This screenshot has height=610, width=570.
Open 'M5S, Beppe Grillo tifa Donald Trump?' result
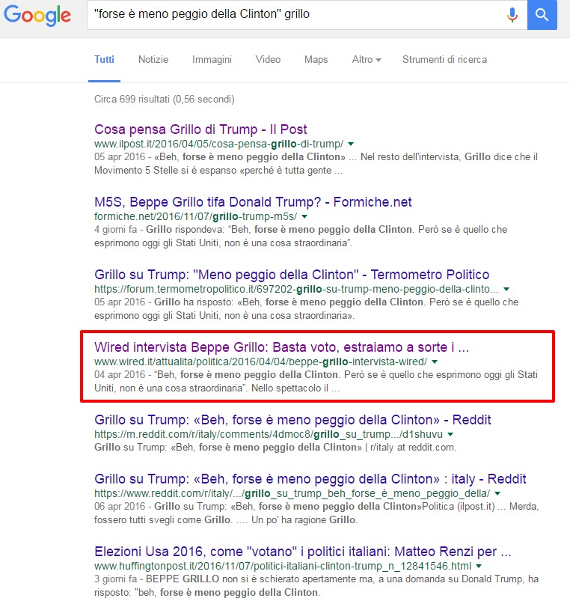pos(253,202)
